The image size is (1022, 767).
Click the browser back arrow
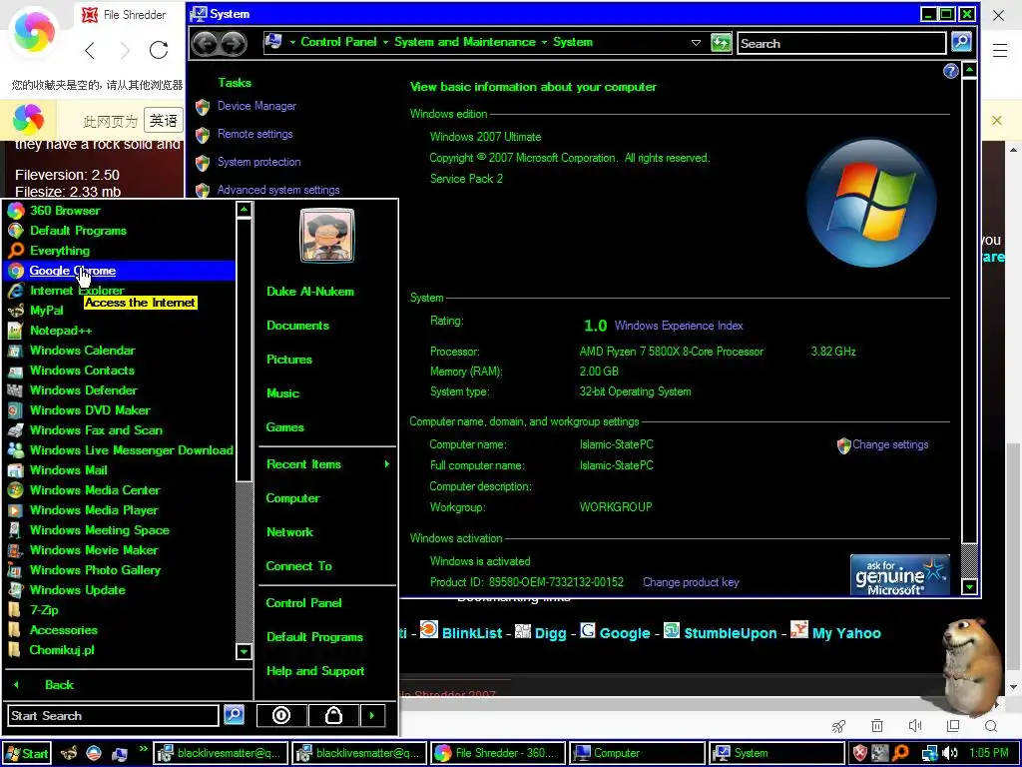point(90,50)
